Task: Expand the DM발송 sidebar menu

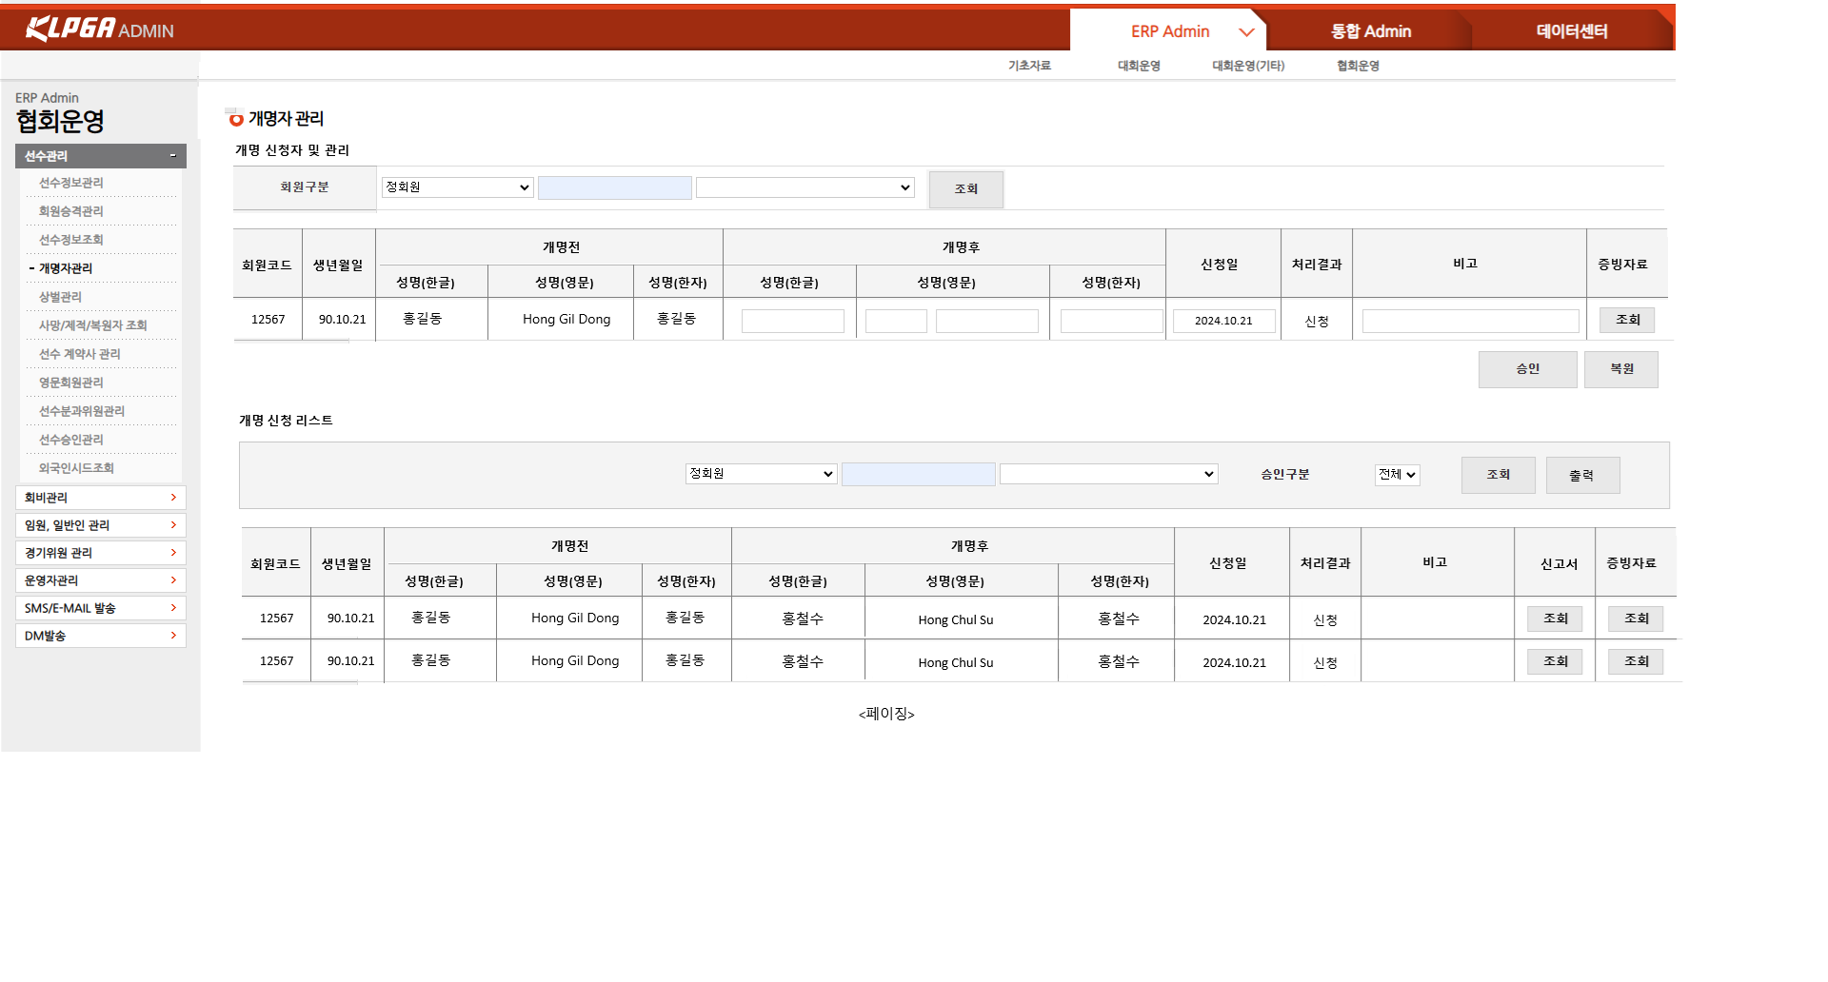Action: (x=101, y=636)
